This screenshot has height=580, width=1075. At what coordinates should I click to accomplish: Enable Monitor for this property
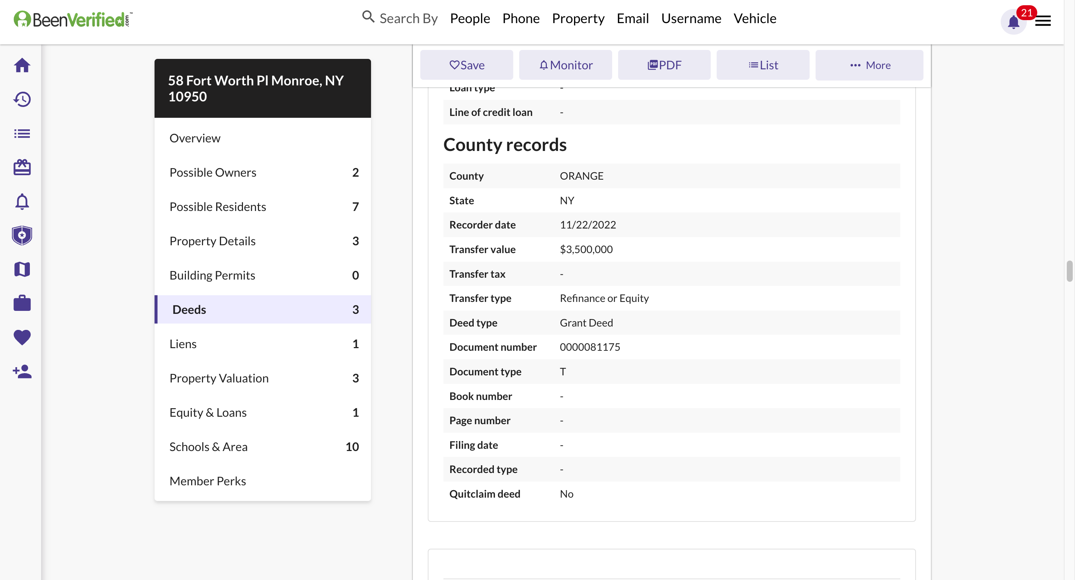pyautogui.click(x=565, y=65)
